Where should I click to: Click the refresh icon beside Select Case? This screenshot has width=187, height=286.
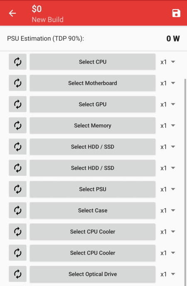click(x=17, y=210)
